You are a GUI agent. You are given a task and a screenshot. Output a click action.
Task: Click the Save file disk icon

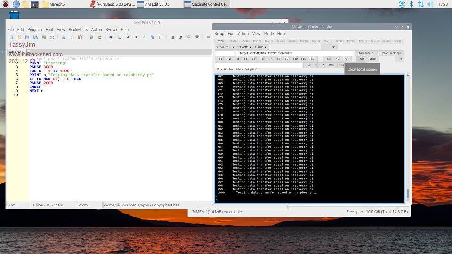pyautogui.click(x=28, y=37)
